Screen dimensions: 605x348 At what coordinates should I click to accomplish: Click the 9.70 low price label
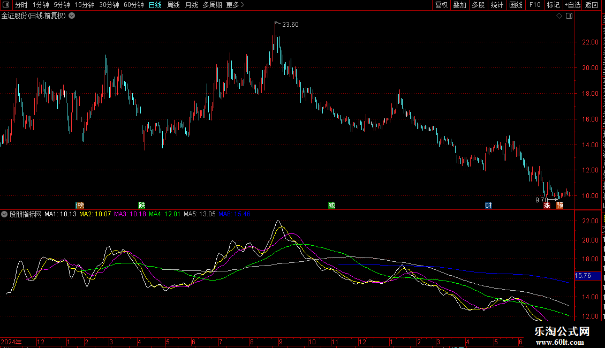[x=541, y=200]
